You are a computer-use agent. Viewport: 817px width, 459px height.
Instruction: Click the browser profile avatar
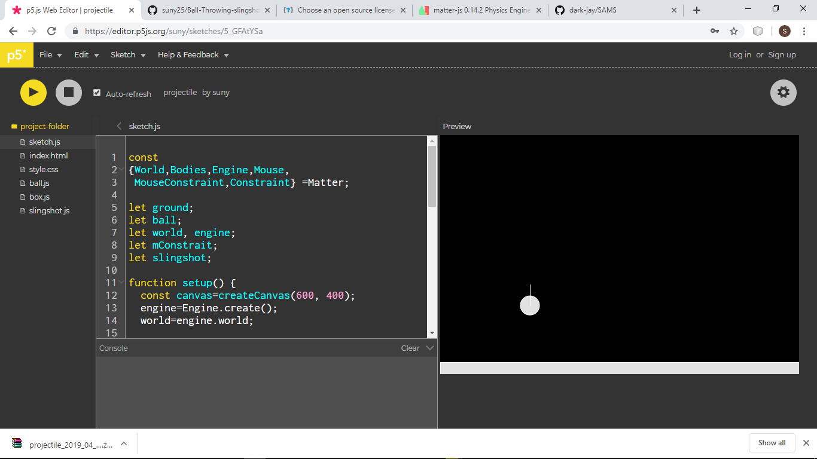784,29
